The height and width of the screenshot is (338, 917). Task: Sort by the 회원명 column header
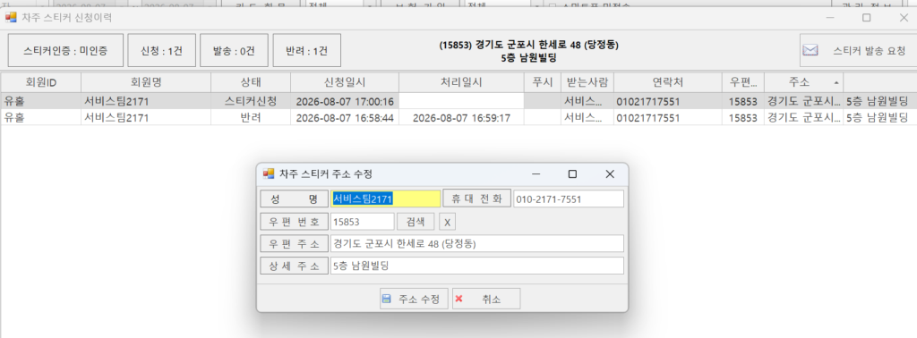coord(146,82)
